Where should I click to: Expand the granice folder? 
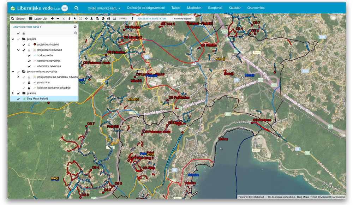point(13,93)
